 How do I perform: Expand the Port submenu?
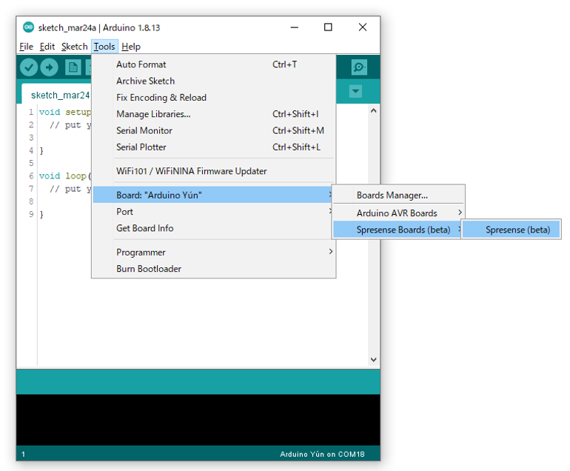pos(125,212)
